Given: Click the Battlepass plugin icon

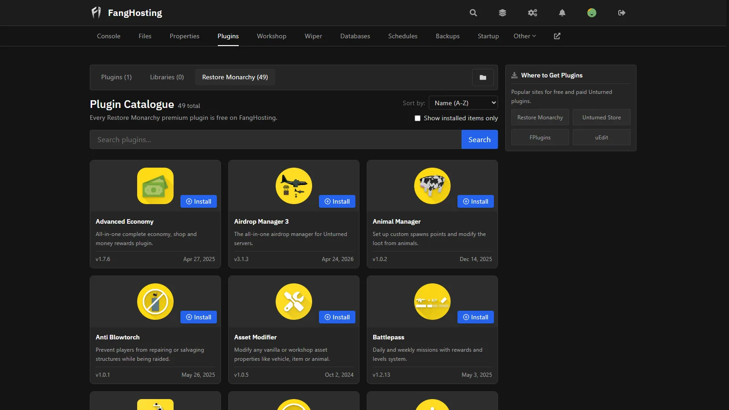Looking at the screenshot, I should (x=432, y=302).
